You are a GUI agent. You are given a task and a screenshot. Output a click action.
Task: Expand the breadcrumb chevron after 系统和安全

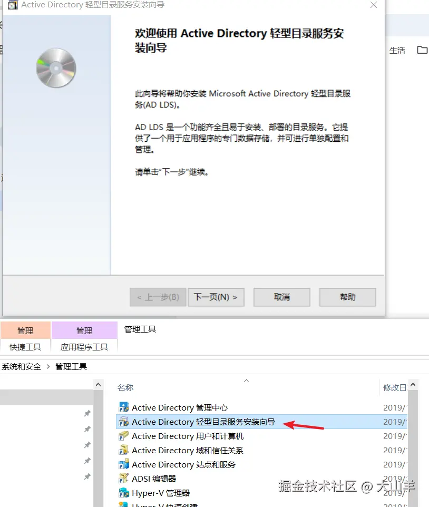coord(48,366)
